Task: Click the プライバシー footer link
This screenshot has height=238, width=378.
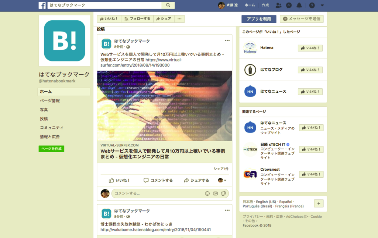Action: (253, 216)
